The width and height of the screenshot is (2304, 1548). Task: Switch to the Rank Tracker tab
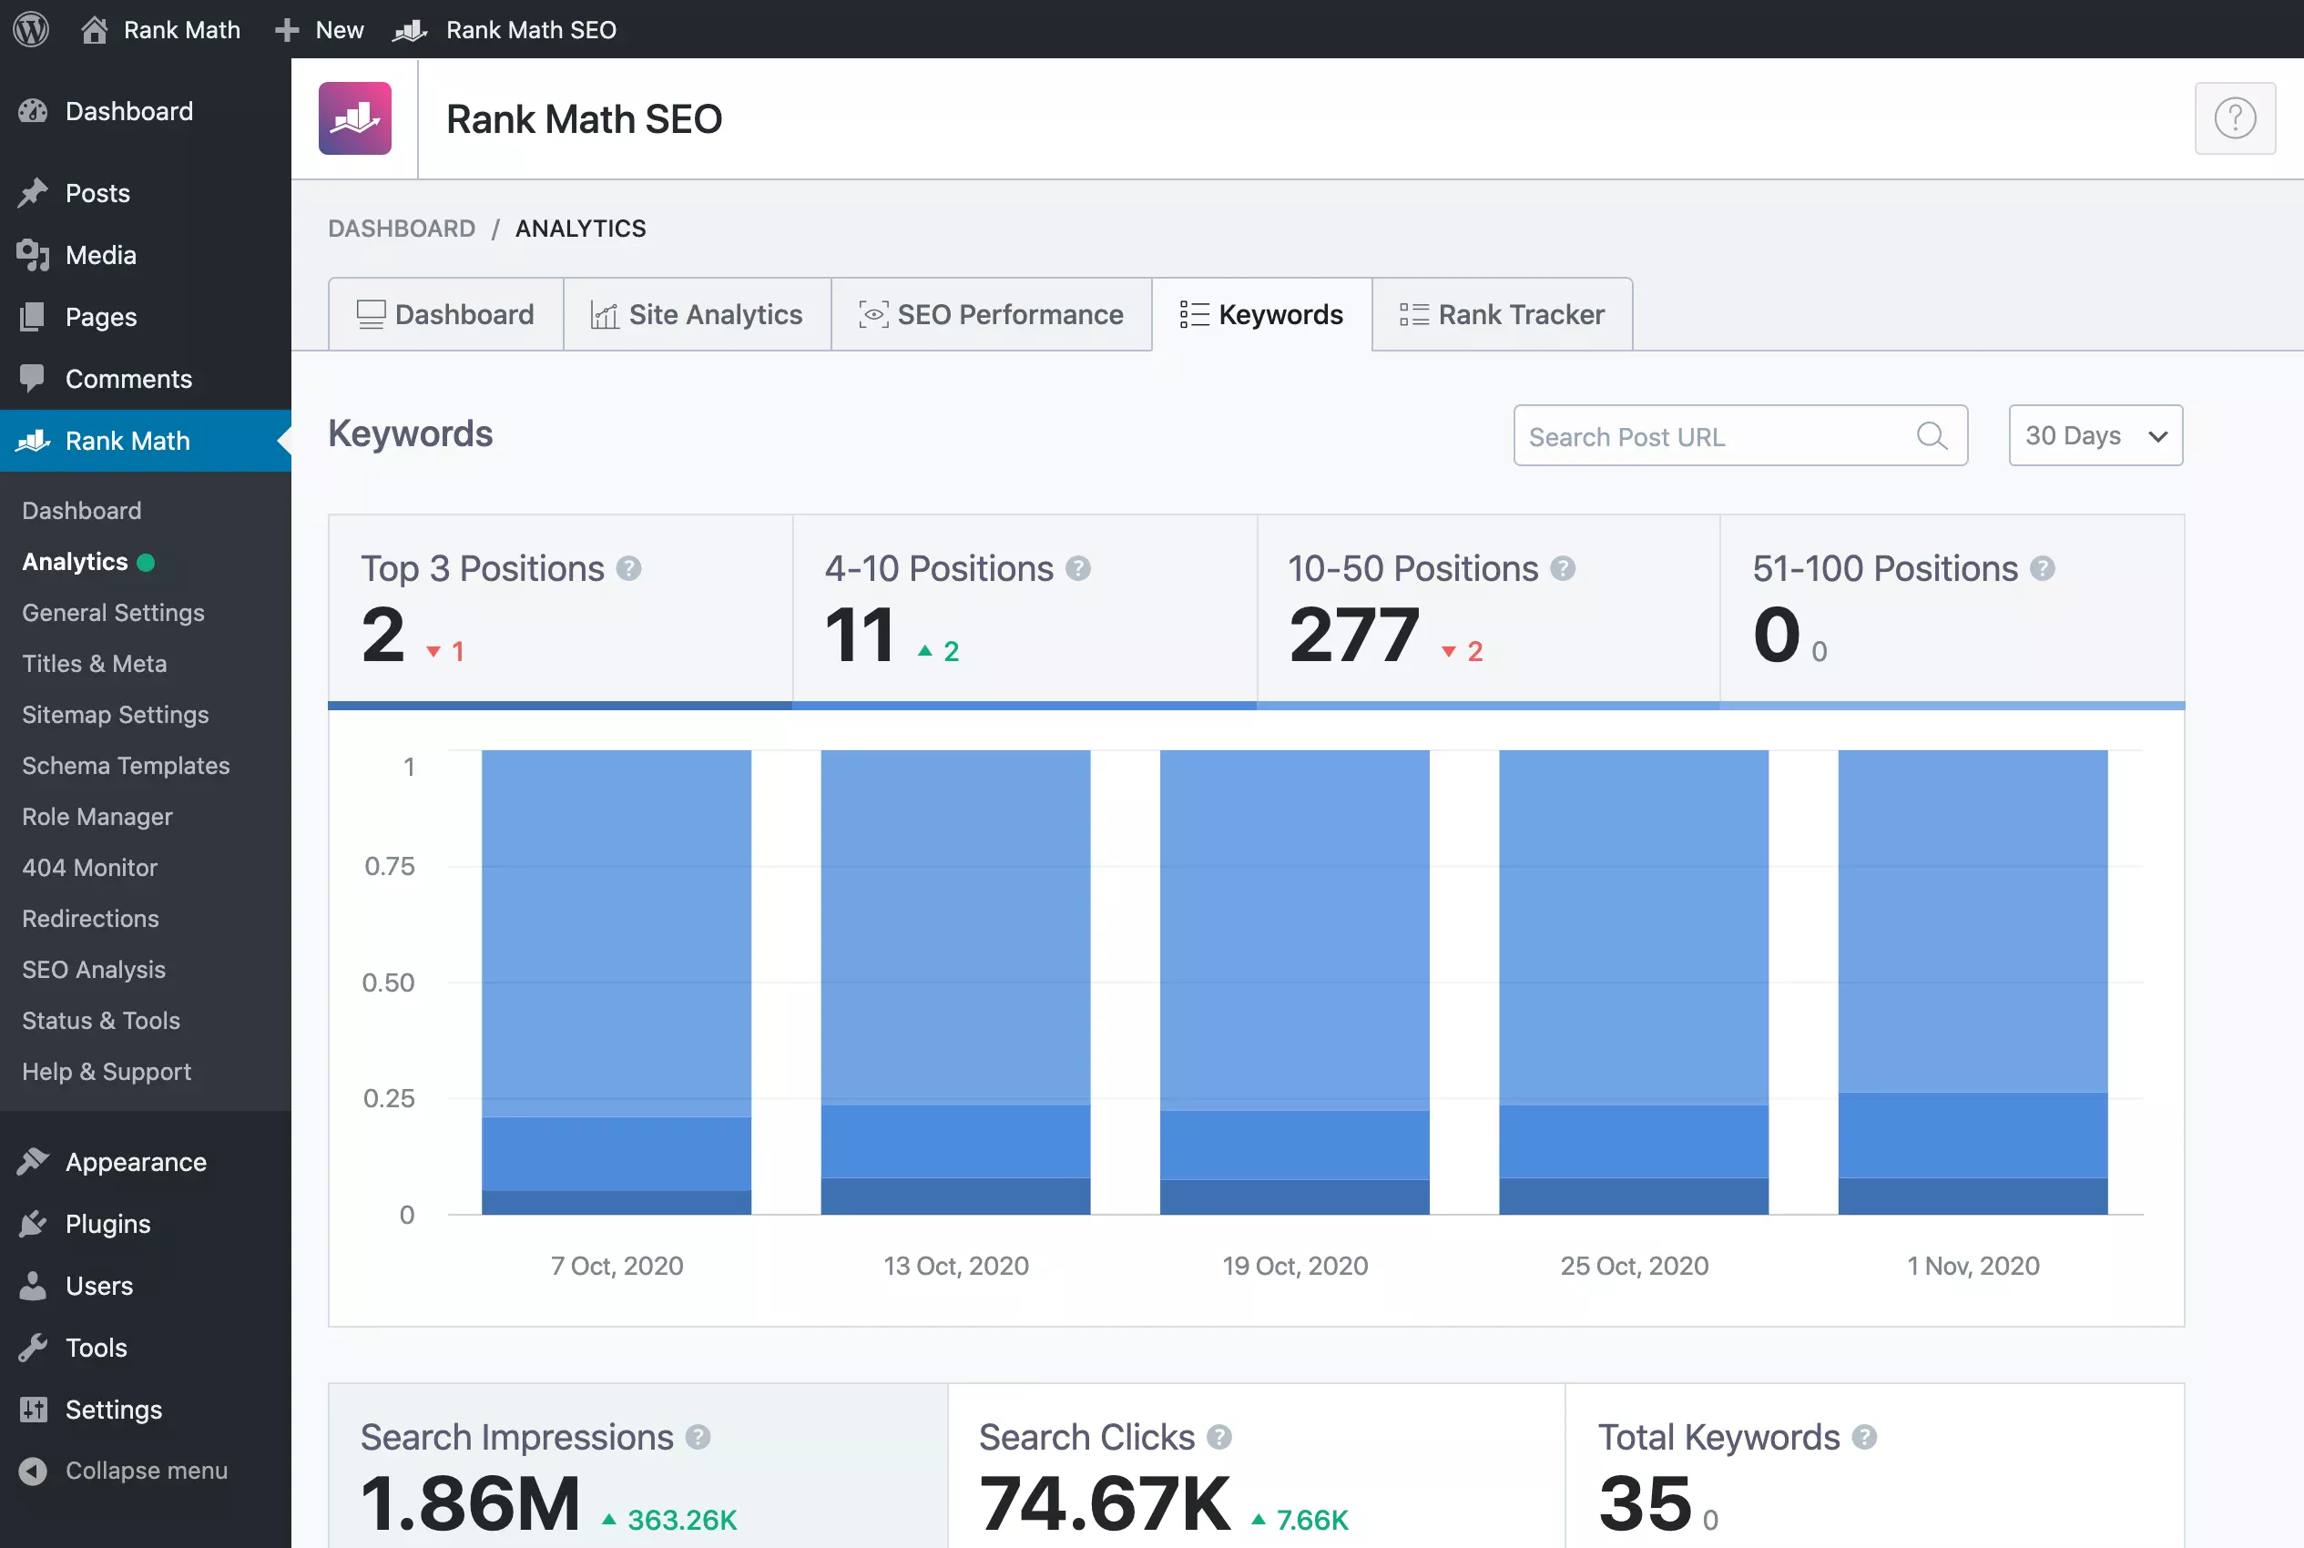[x=1501, y=315]
